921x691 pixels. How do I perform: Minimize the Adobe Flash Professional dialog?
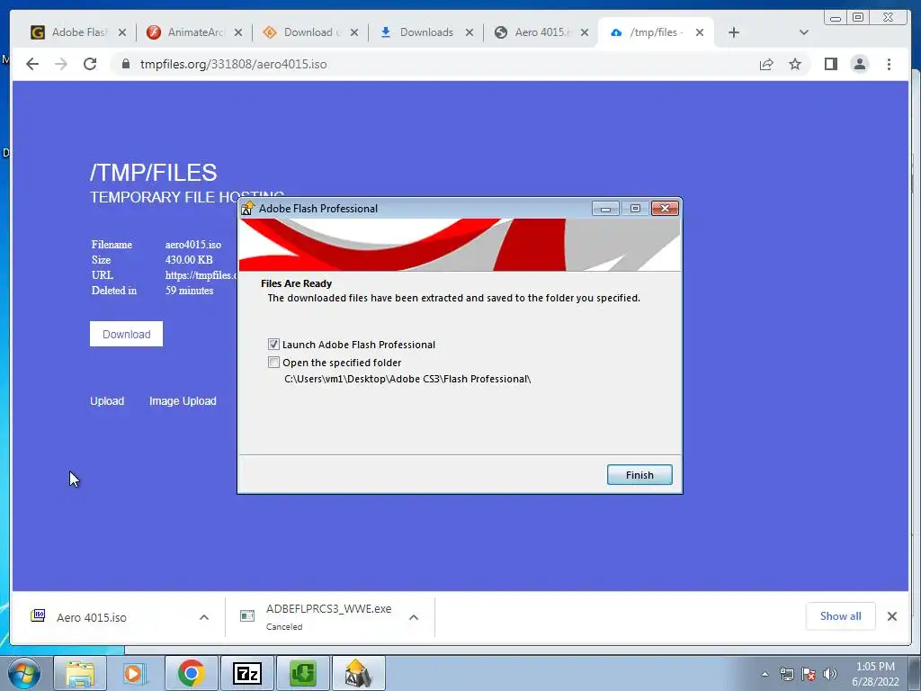point(605,208)
